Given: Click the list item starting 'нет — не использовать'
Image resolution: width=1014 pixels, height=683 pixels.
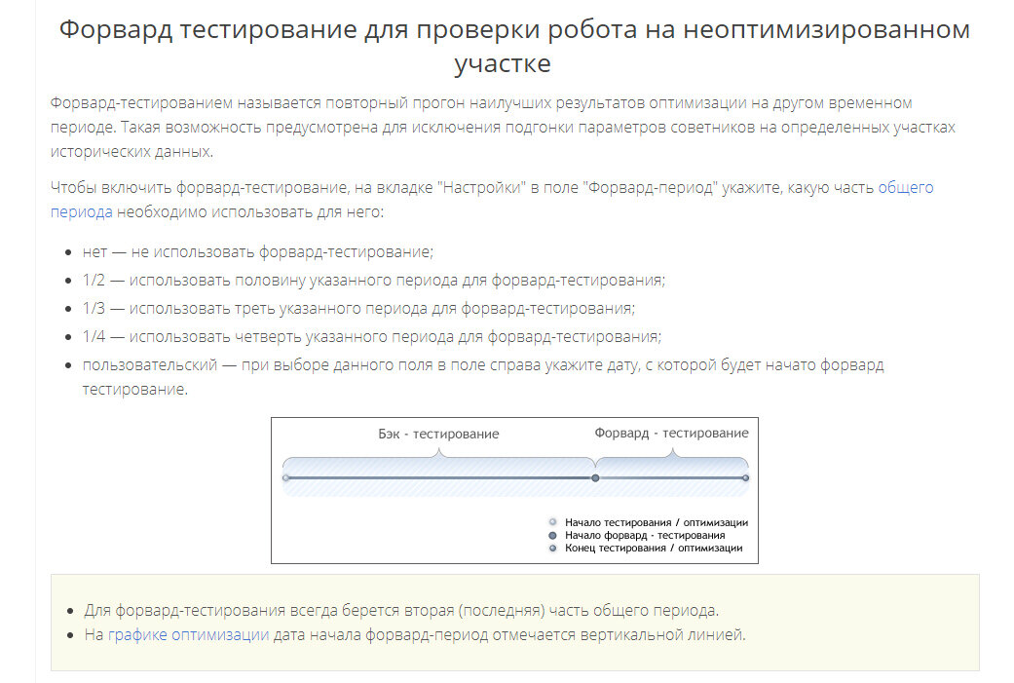Looking at the screenshot, I should (258, 251).
